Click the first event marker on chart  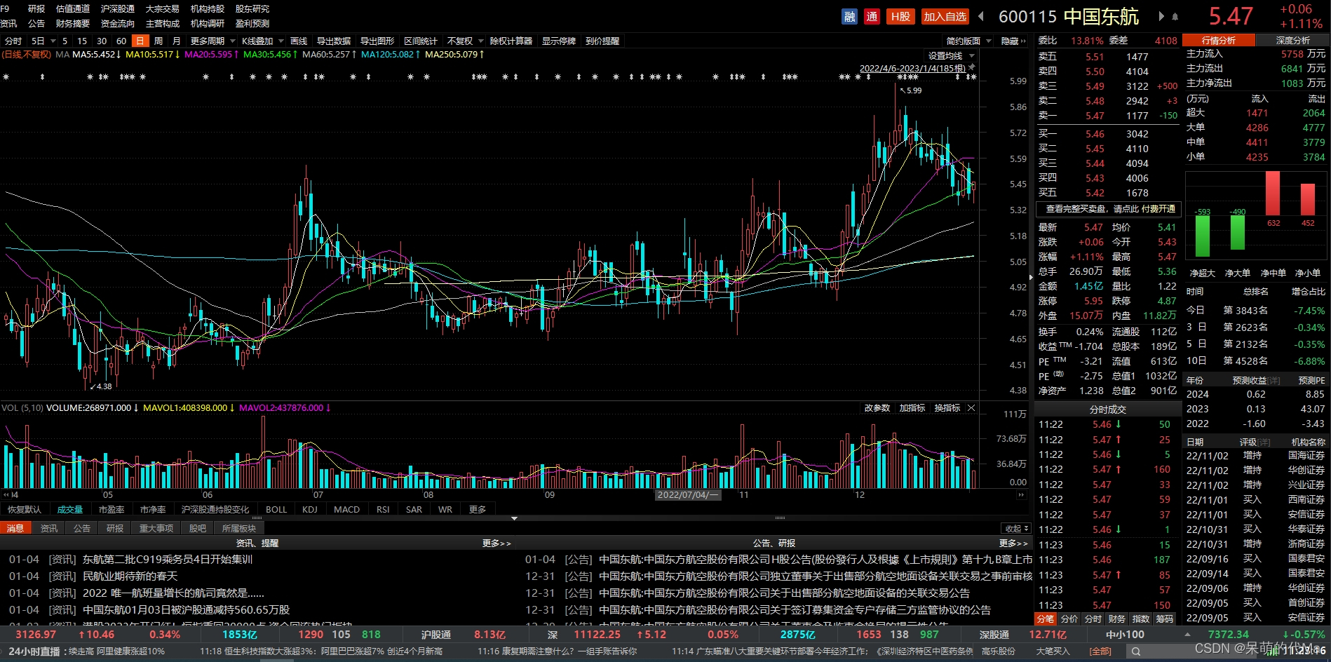[x=6, y=76]
